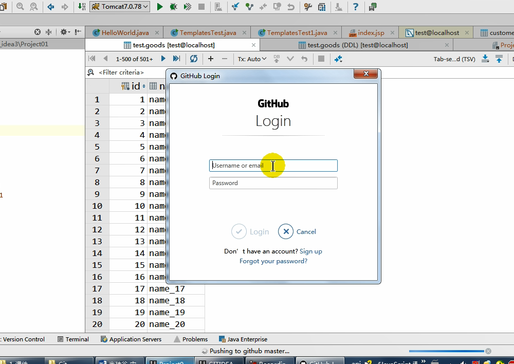Viewport: 514px width, 364px height.
Task: Click the Username or email field
Action: point(273,166)
